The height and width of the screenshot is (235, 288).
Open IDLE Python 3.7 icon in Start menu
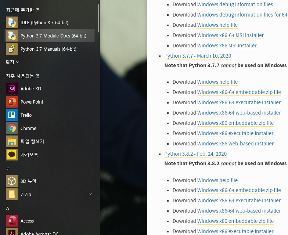(x=12, y=22)
